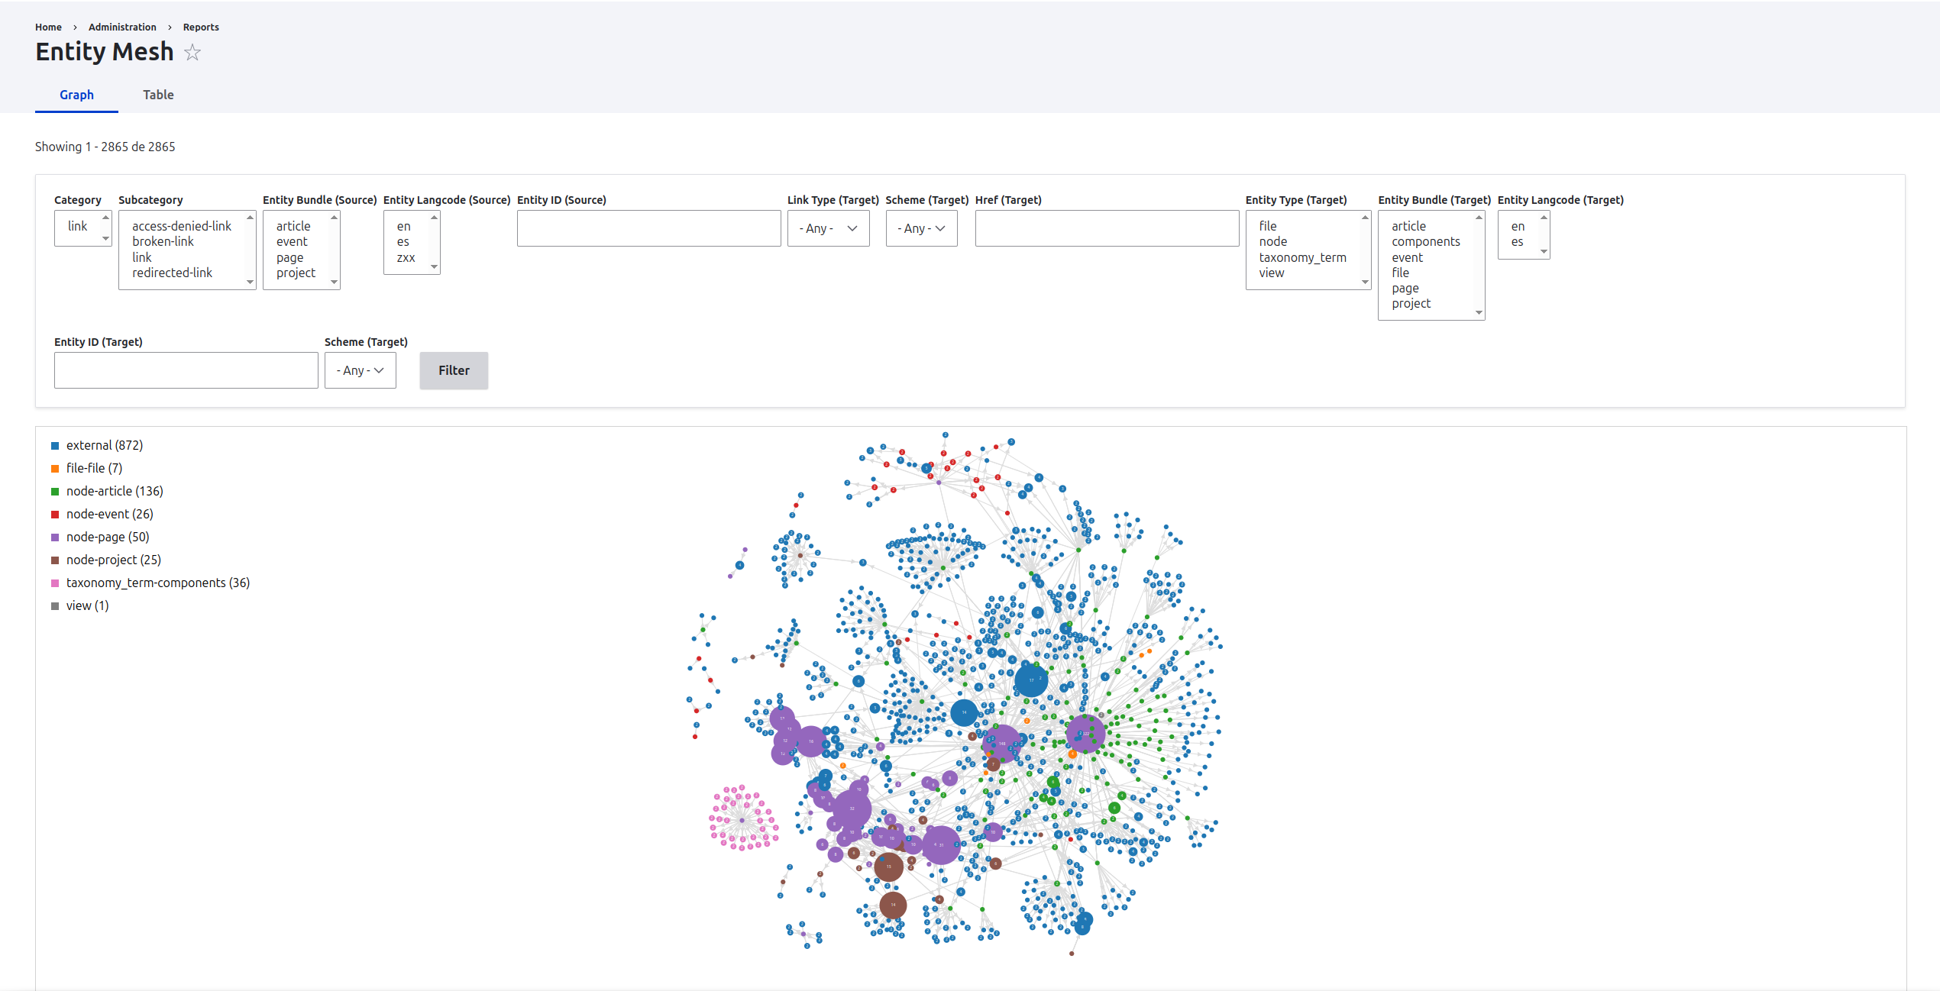1940x991 pixels.
Task: Select event in Entity Bundle (Target)
Action: tap(1408, 257)
